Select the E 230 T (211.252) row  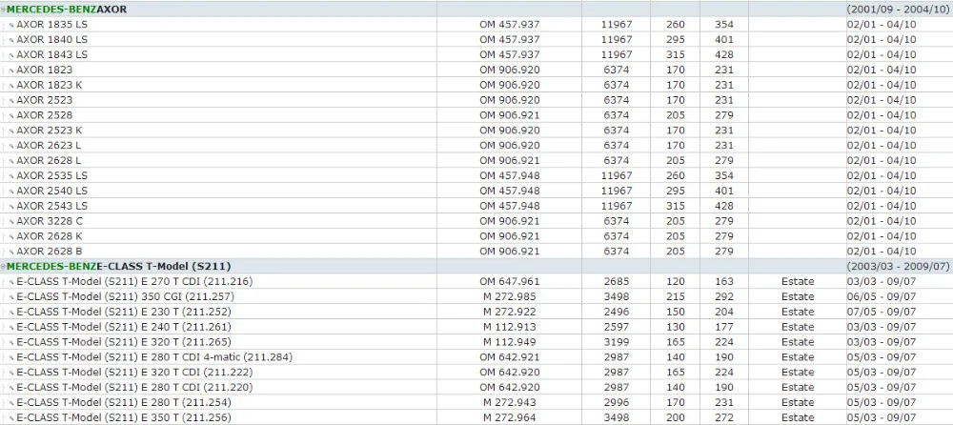pyautogui.click(x=476, y=312)
